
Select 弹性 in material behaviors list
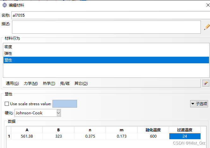click(x=8, y=54)
